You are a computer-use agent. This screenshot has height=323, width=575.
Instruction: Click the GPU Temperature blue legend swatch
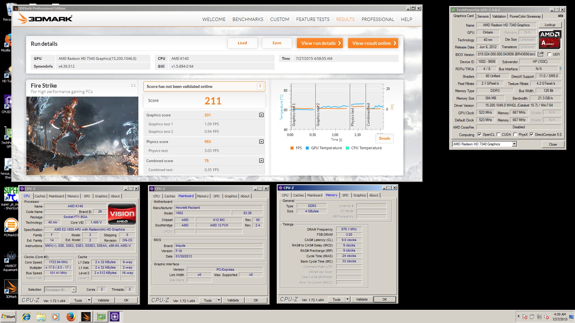click(x=307, y=148)
